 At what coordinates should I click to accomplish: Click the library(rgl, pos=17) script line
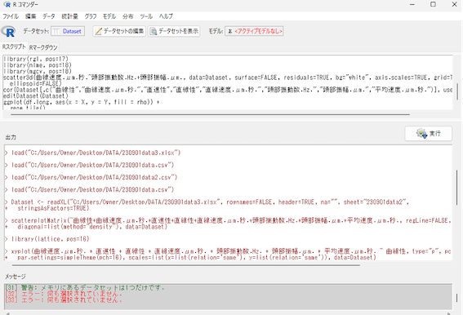[x=36, y=59]
